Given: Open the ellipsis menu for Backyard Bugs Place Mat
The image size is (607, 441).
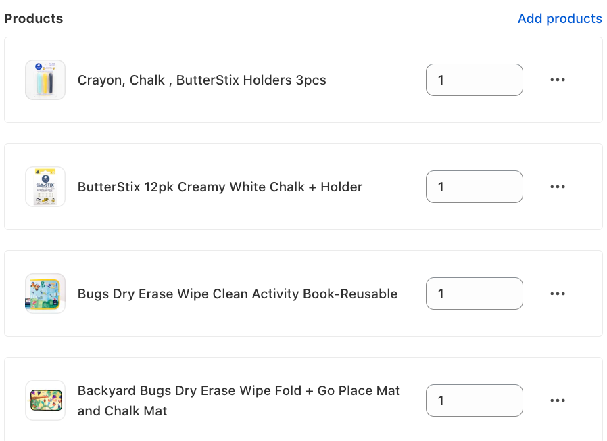Looking at the screenshot, I should pyautogui.click(x=558, y=400).
